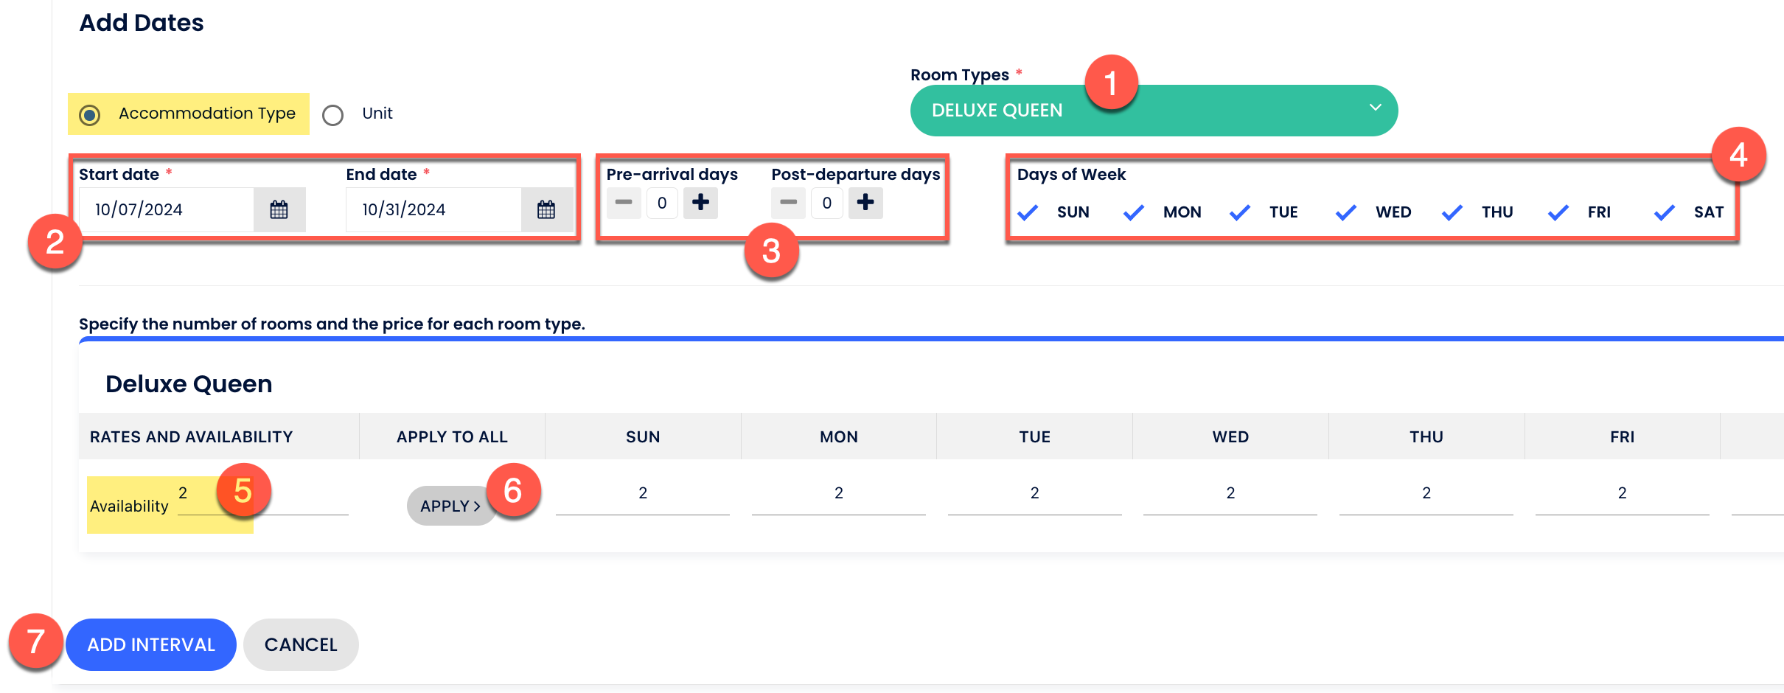Open the Room Types dropdown
Image resolution: width=1784 pixels, height=693 pixels.
pyautogui.click(x=1154, y=111)
